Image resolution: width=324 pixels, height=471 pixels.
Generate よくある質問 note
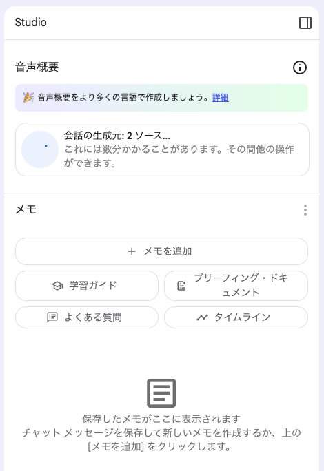pyautogui.click(x=87, y=317)
